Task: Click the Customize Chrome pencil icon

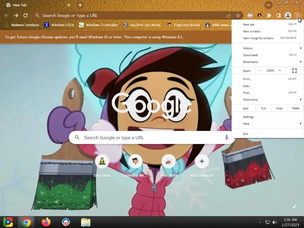Action: tap(294, 207)
